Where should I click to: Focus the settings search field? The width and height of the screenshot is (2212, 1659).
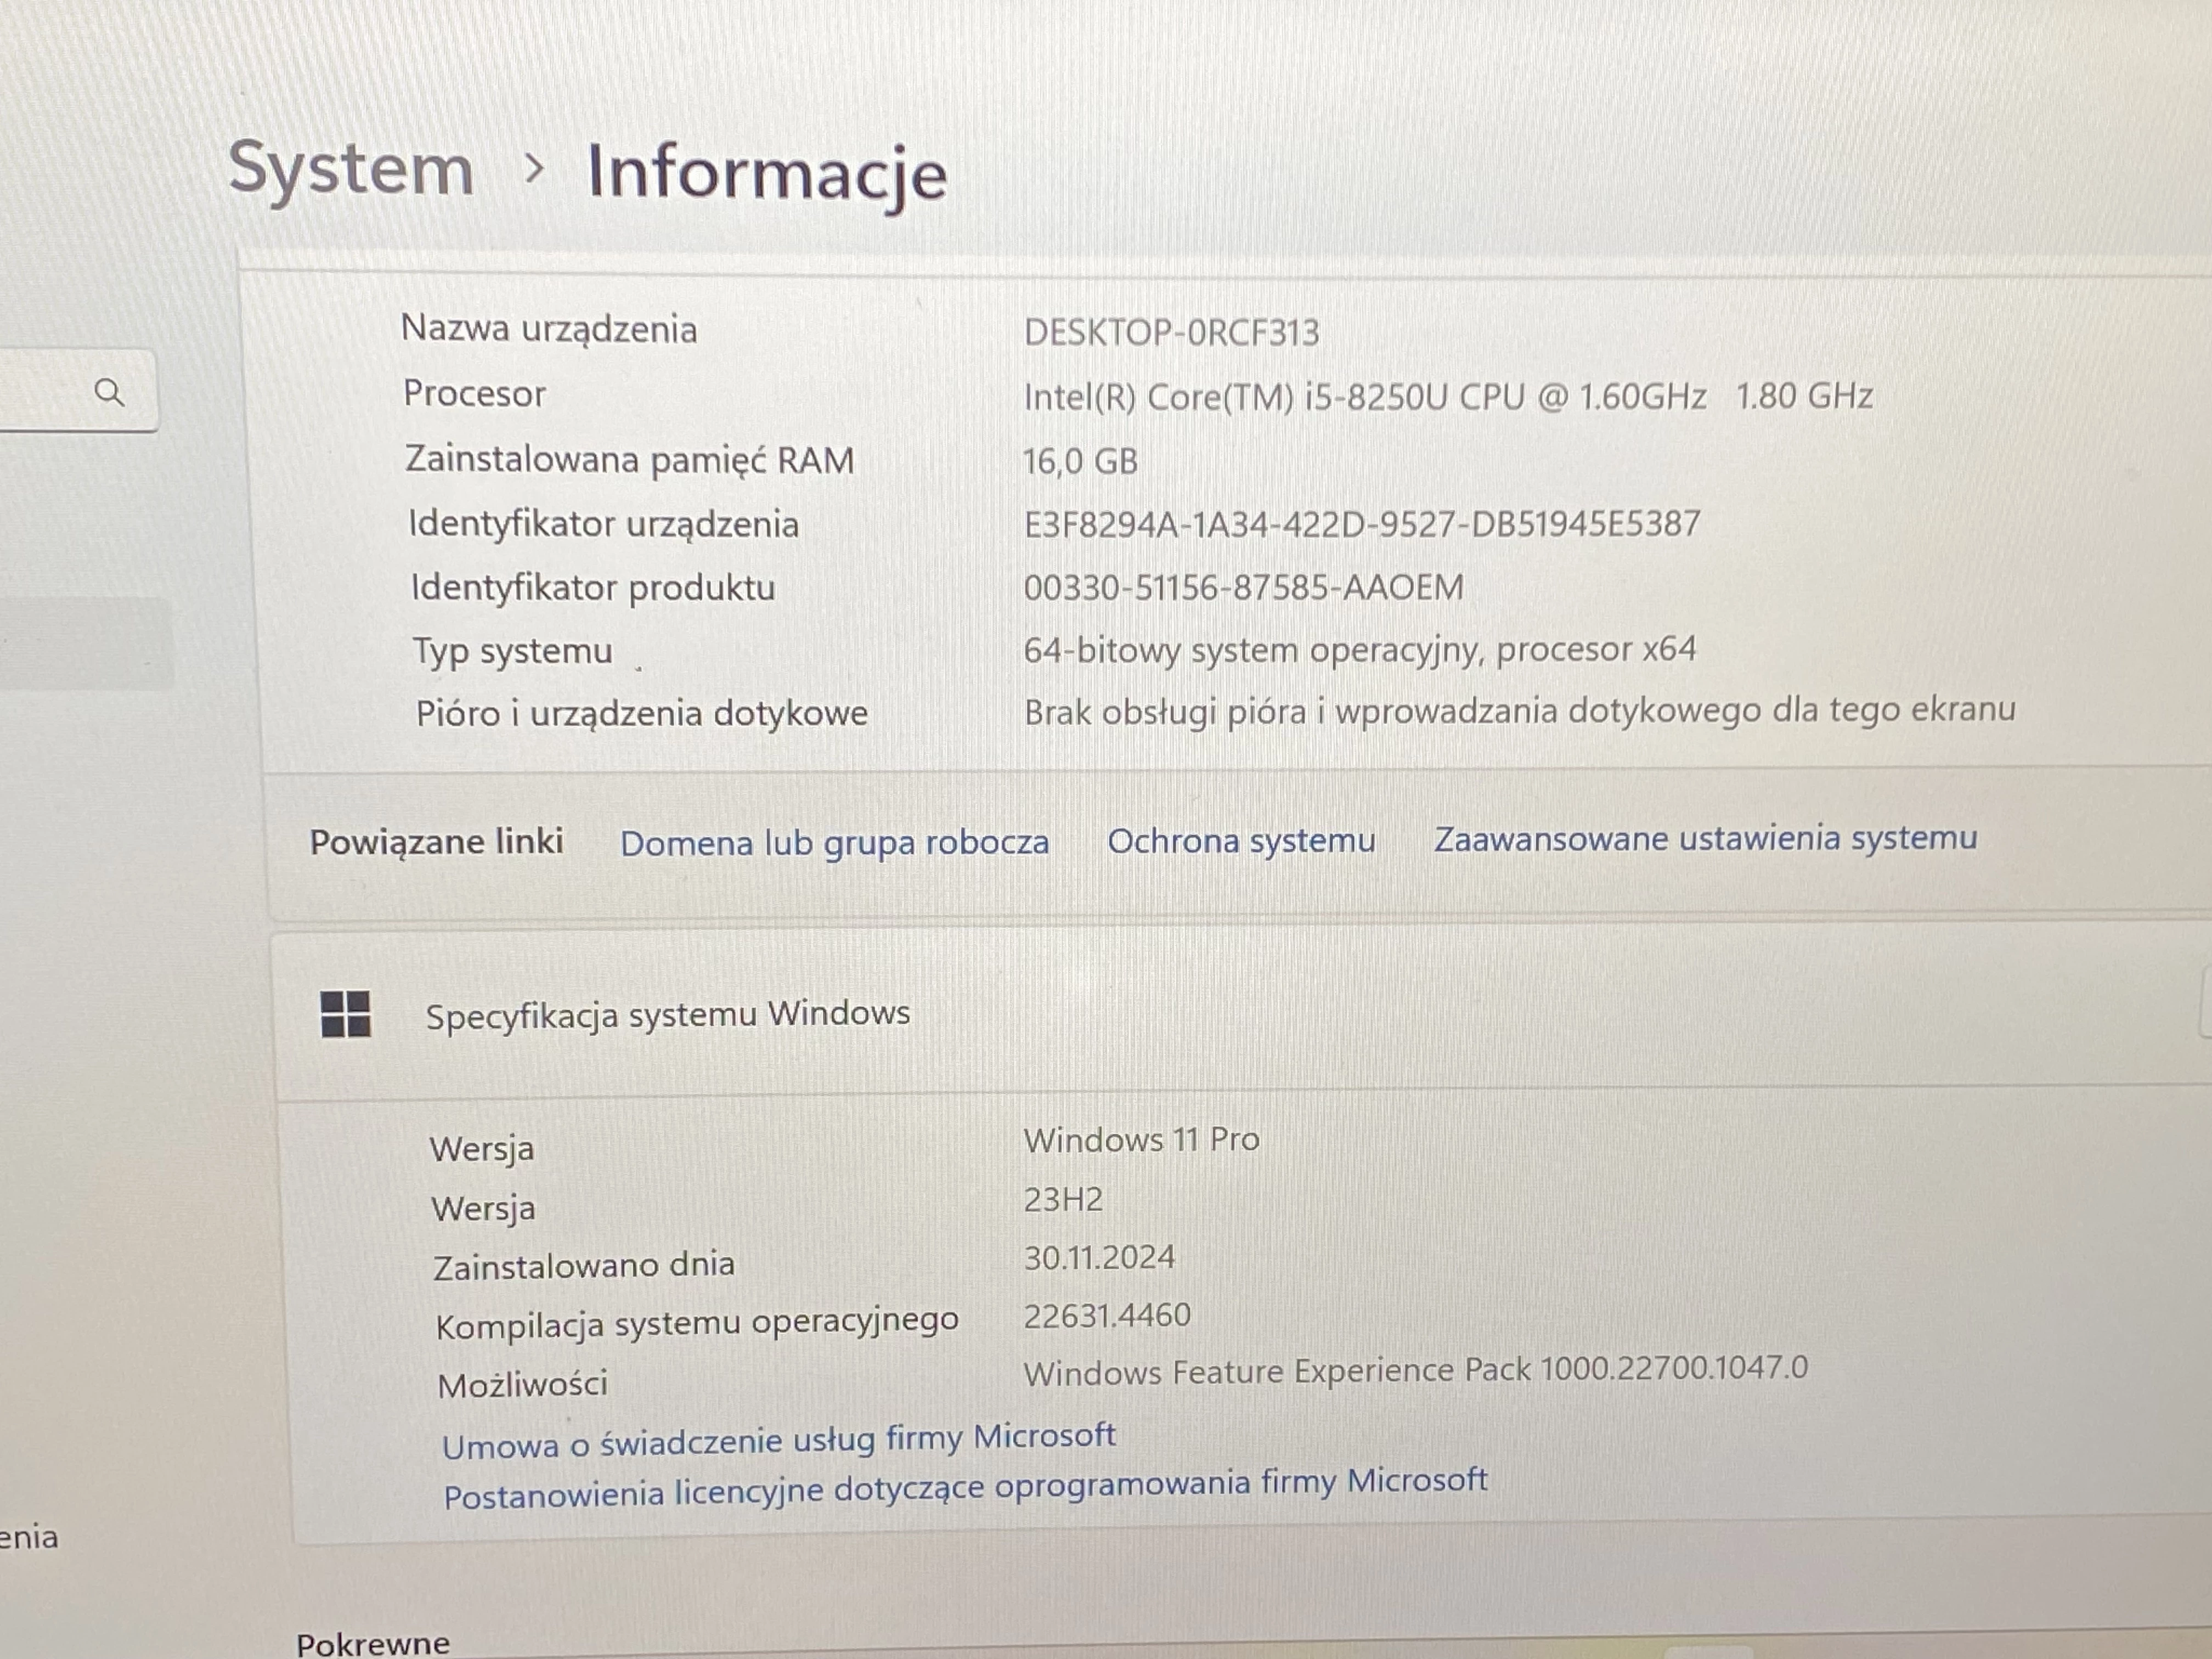pyautogui.click(x=78, y=391)
